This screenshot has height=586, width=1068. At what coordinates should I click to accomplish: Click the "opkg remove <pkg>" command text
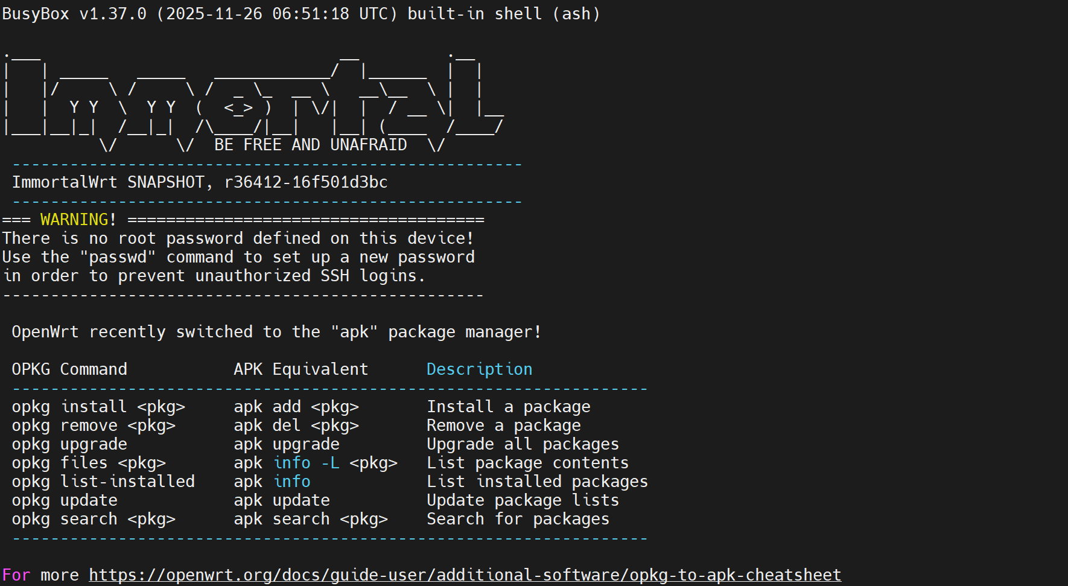tap(94, 425)
